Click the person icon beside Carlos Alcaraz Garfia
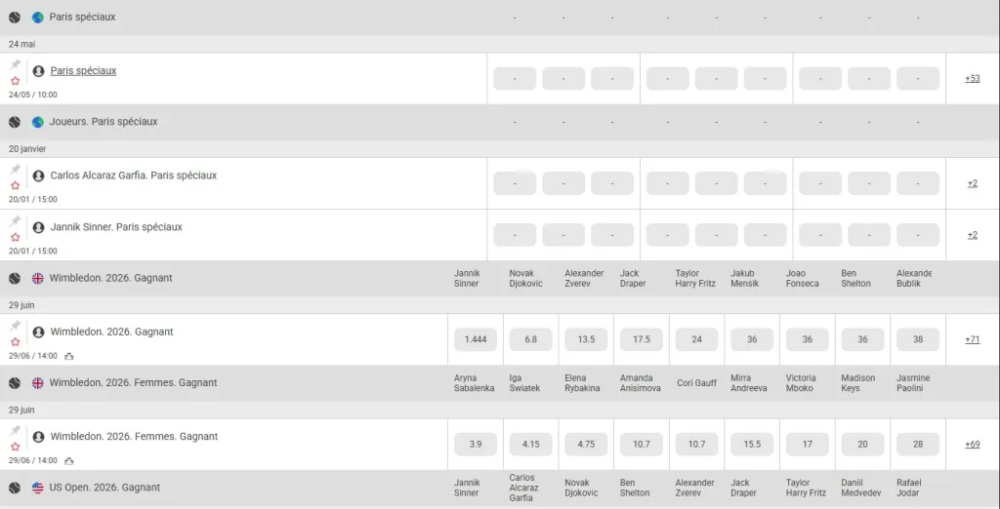This screenshot has width=1000, height=509. coord(38,176)
